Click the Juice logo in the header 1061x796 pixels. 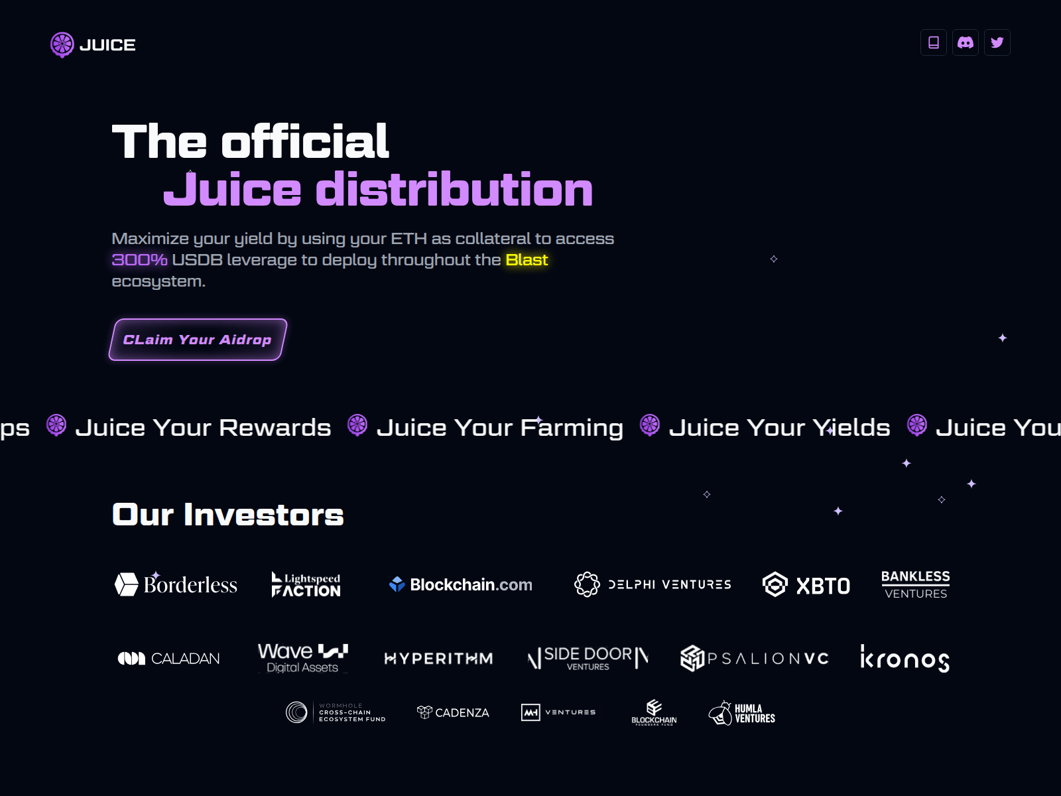[x=92, y=44]
